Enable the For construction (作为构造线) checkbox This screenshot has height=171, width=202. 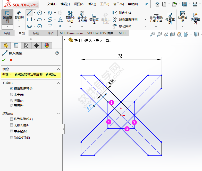click(x=11, y=119)
